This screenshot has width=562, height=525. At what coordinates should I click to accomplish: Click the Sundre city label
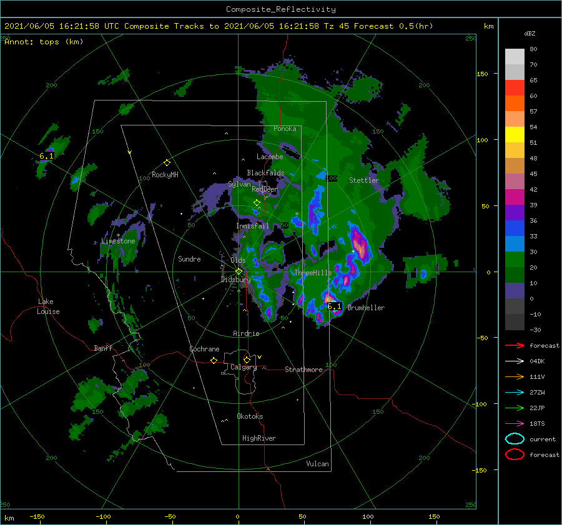click(189, 258)
